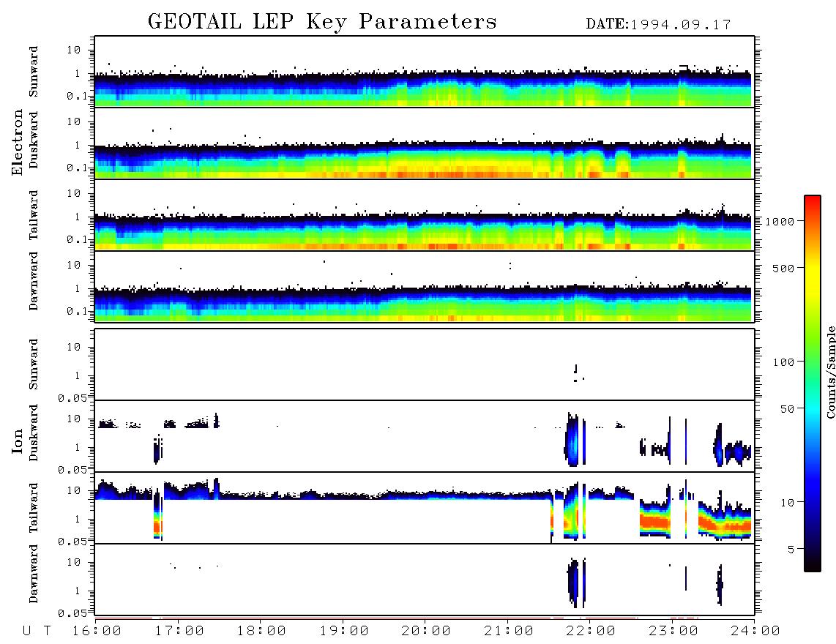Click the '20:00' time tick label
Screen dimensions: 836x644
[x=427, y=632]
